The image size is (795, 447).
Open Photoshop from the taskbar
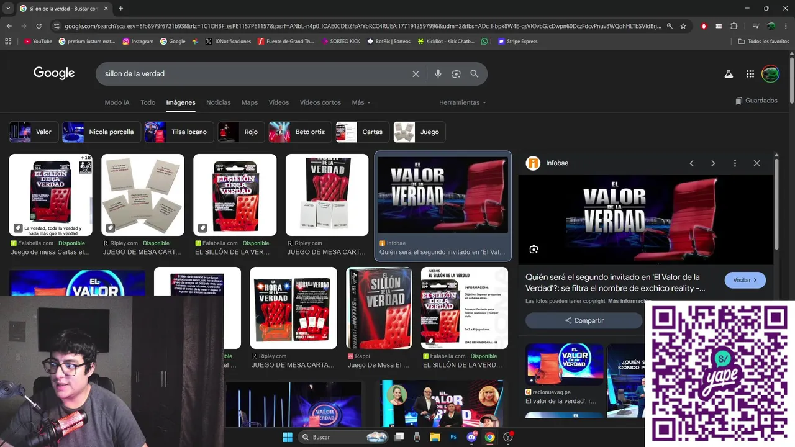click(453, 437)
